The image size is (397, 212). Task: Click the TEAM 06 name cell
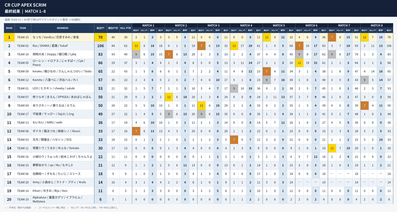pos(23,174)
